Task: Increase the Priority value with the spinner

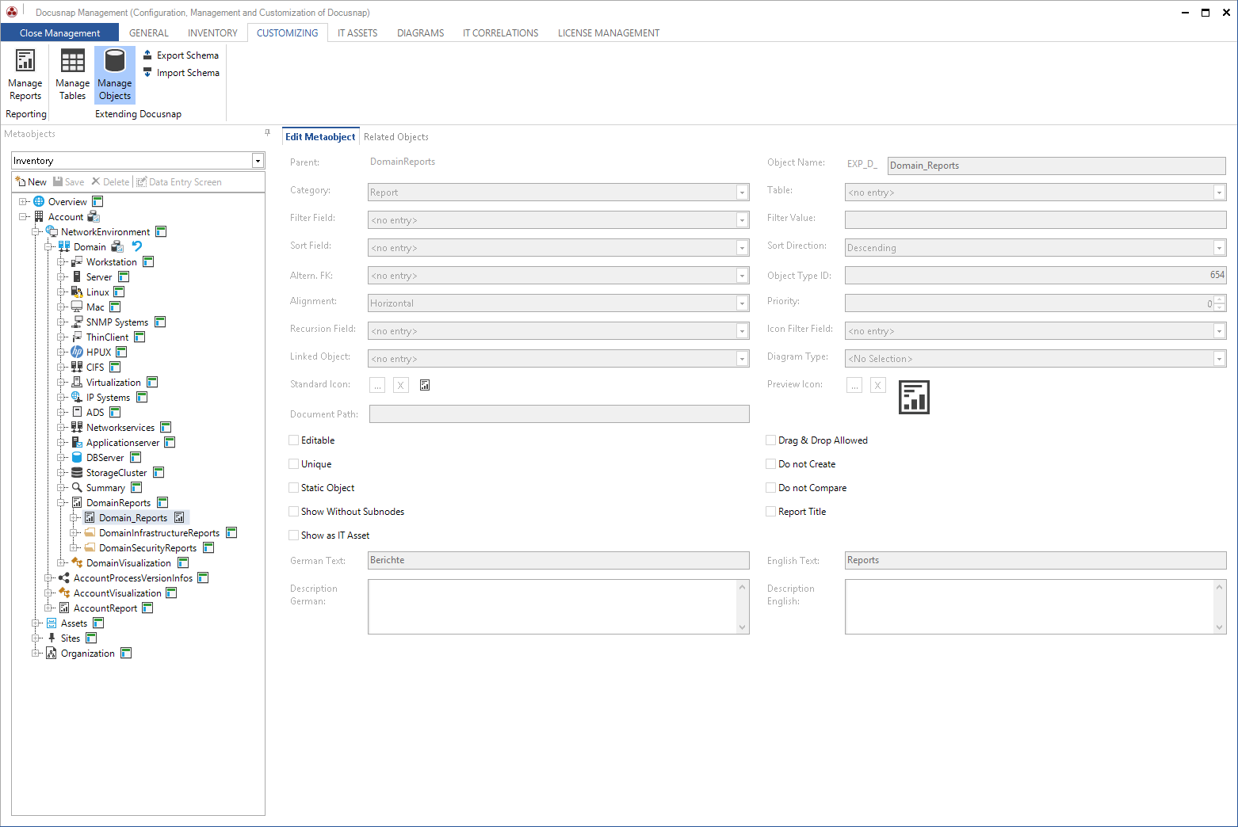Action: [1220, 299]
